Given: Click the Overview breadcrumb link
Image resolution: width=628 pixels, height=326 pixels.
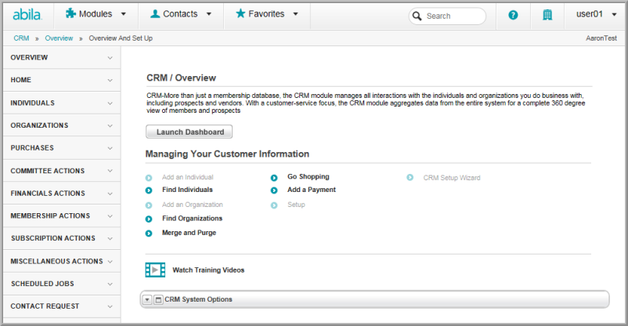Looking at the screenshot, I should click(59, 38).
